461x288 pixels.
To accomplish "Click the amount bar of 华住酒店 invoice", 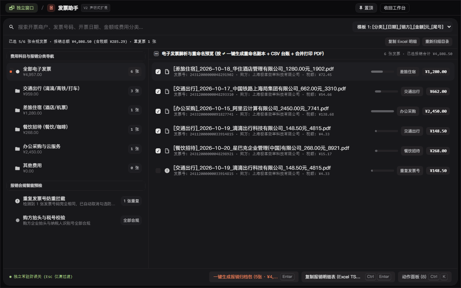I will [x=382, y=72].
